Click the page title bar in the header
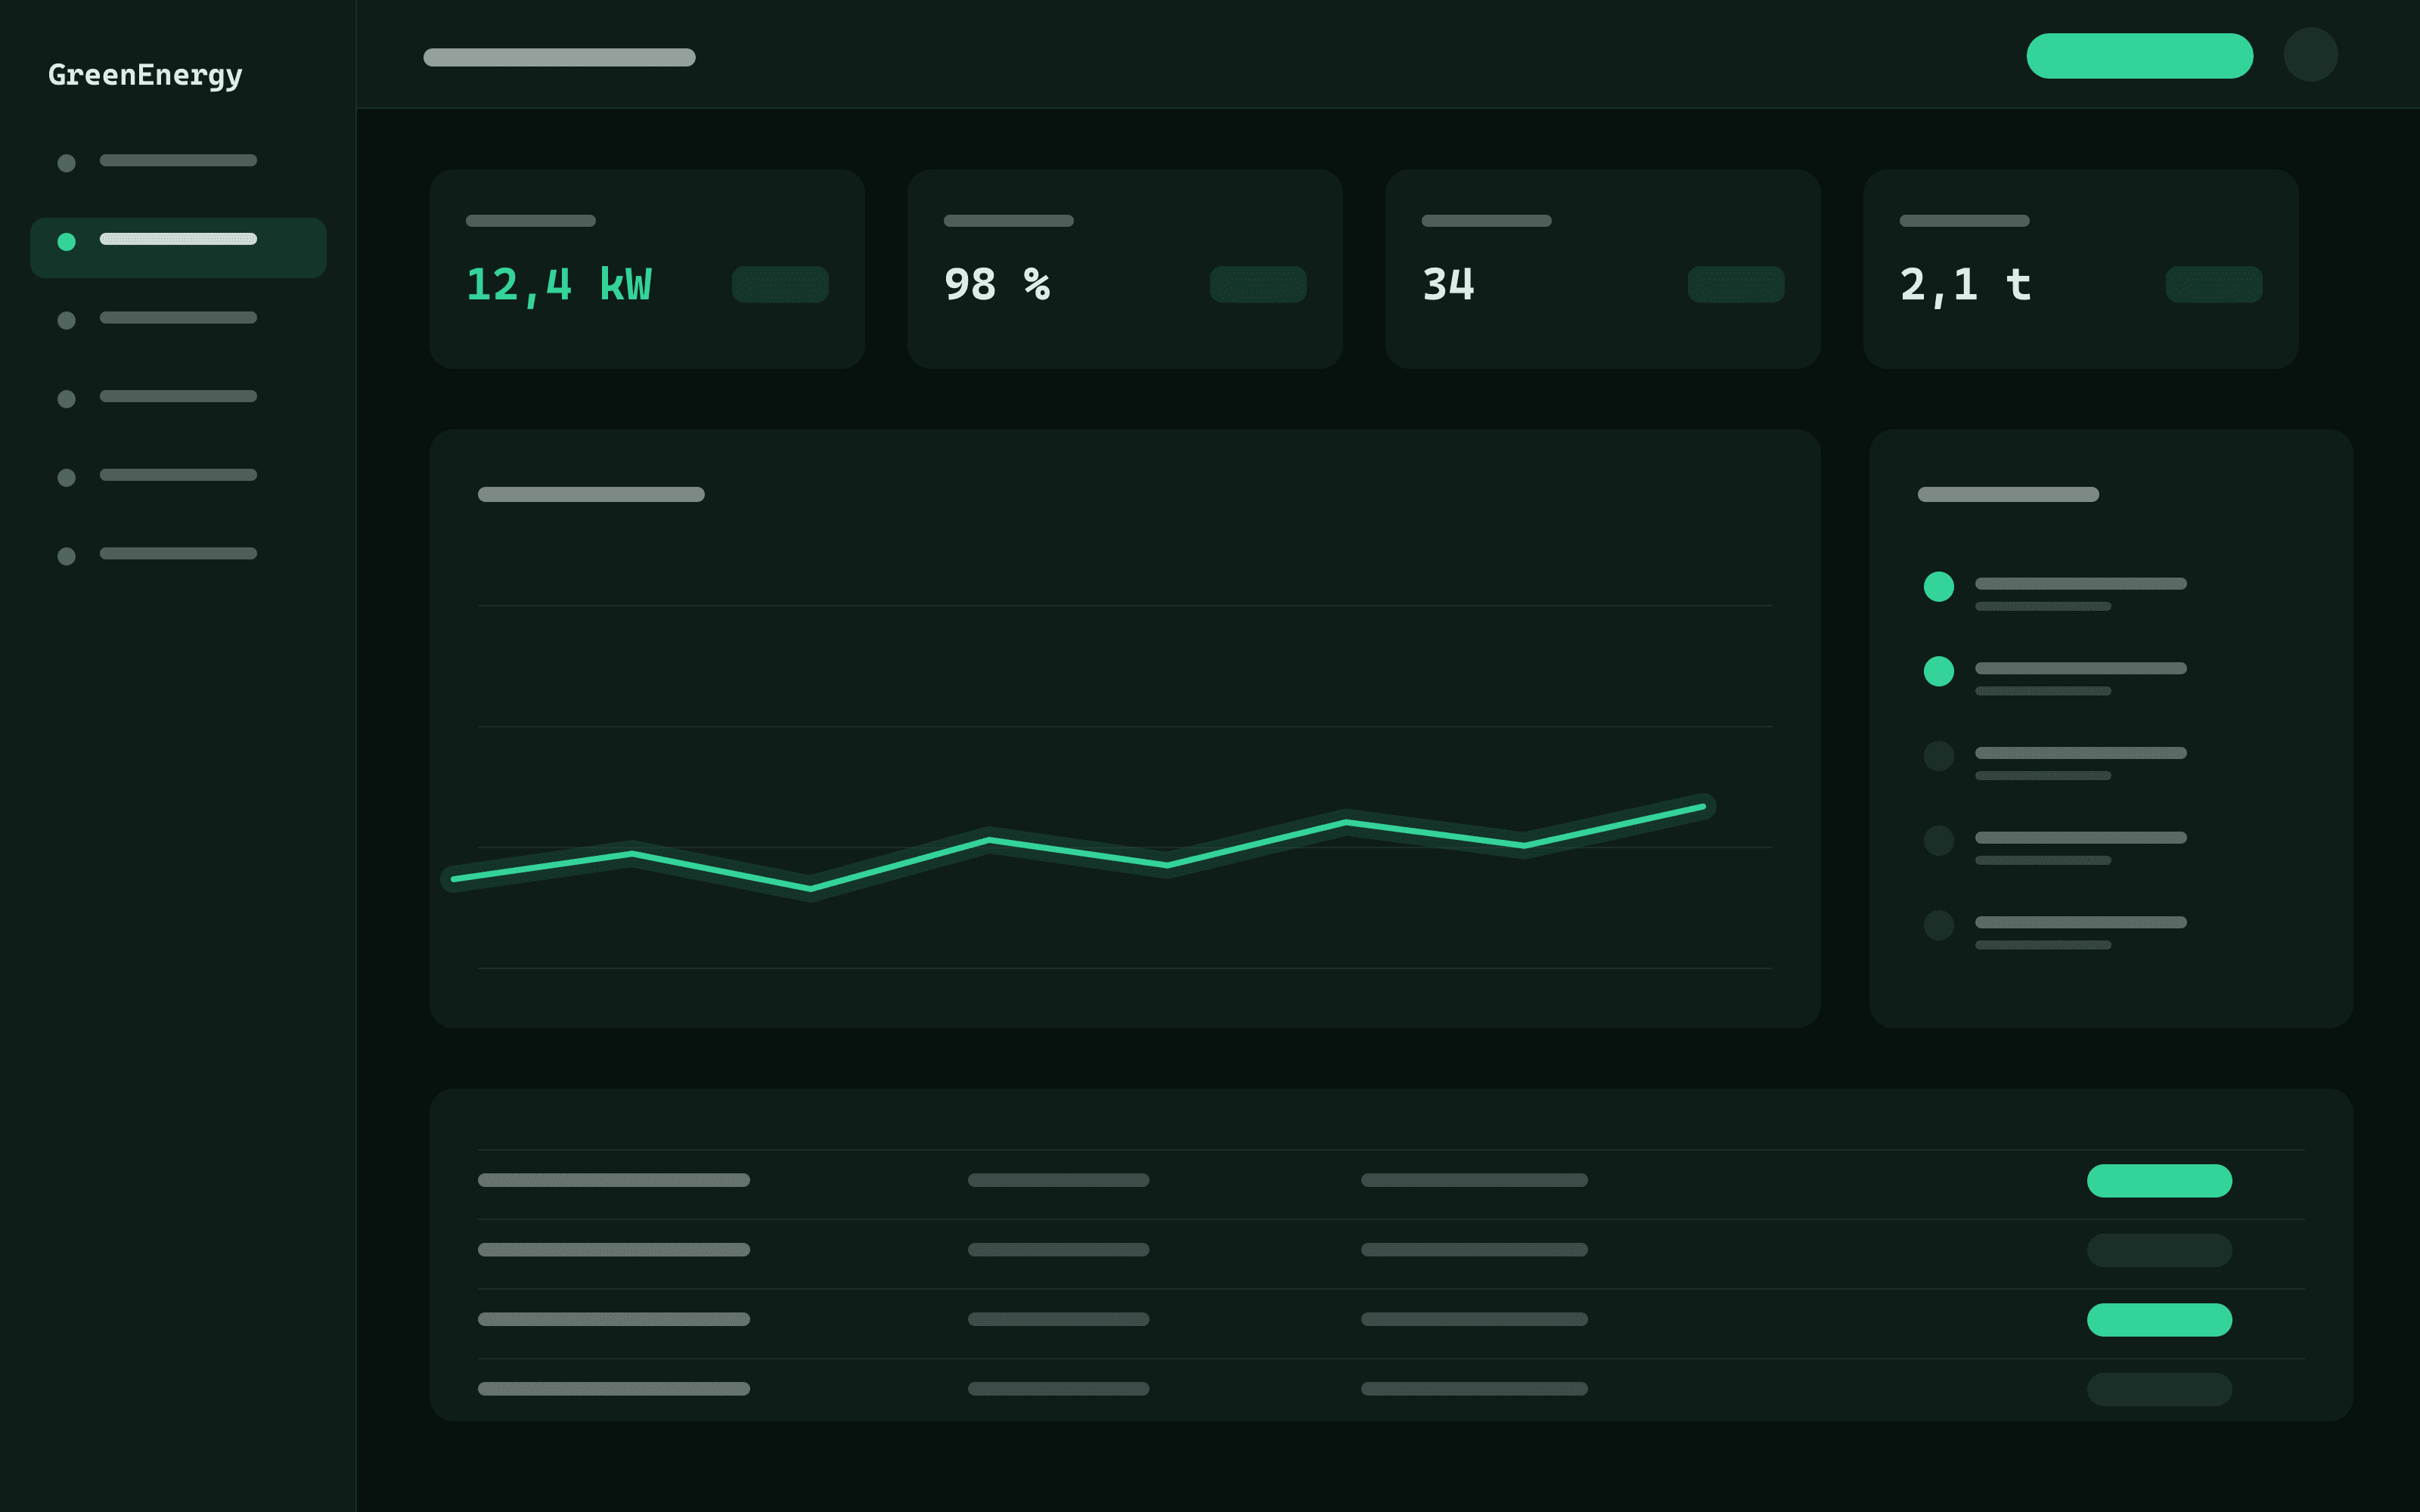The image size is (2420, 1512). tap(559, 57)
